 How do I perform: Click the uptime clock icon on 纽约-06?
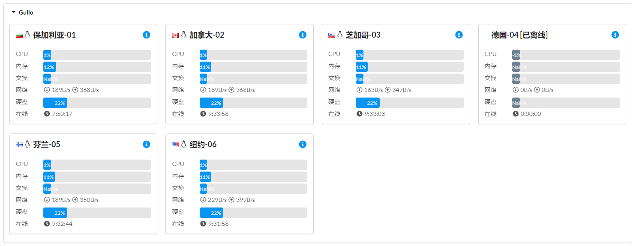203,224
